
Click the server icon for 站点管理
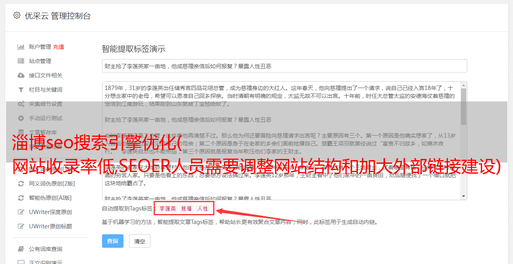click(x=21, y=61)
